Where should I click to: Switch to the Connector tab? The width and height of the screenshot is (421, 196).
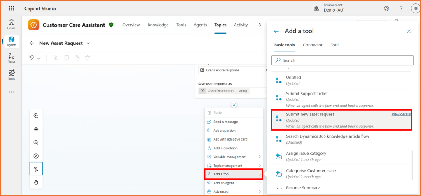coord(313,45)
